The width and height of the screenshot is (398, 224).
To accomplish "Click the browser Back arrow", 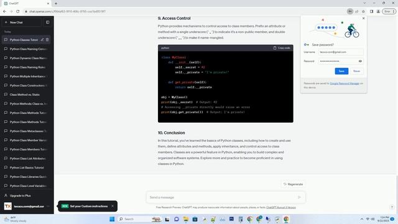I will click(x=4, y=11).
